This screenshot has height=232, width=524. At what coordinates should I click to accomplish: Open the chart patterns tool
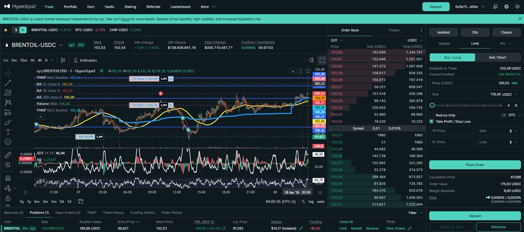tap(8, 102)
